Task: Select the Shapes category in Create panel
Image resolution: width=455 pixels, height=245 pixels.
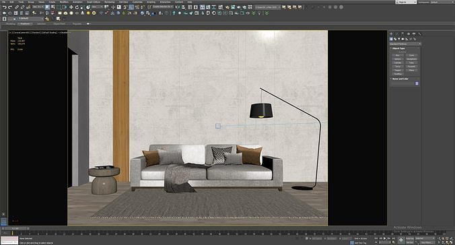Action: 395,39
